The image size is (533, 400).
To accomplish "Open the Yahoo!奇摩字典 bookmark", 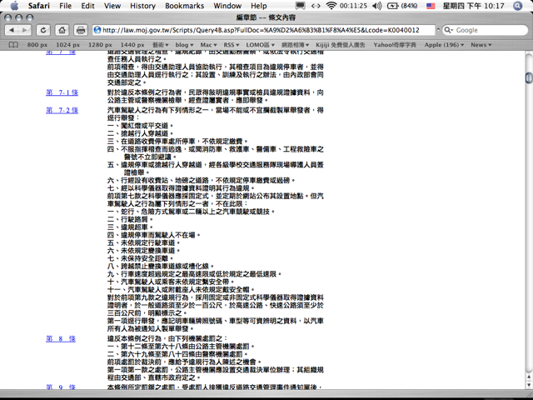I will coord(395,45).
